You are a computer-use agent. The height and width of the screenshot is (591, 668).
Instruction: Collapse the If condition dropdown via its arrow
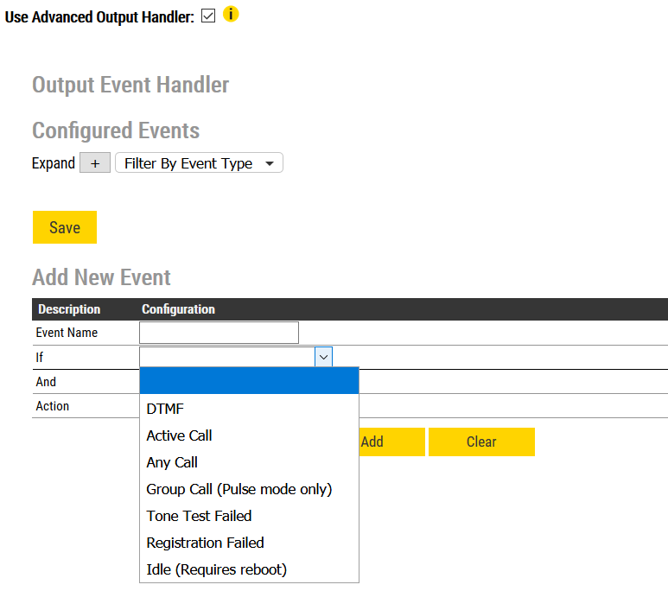(x=323, y=357)
